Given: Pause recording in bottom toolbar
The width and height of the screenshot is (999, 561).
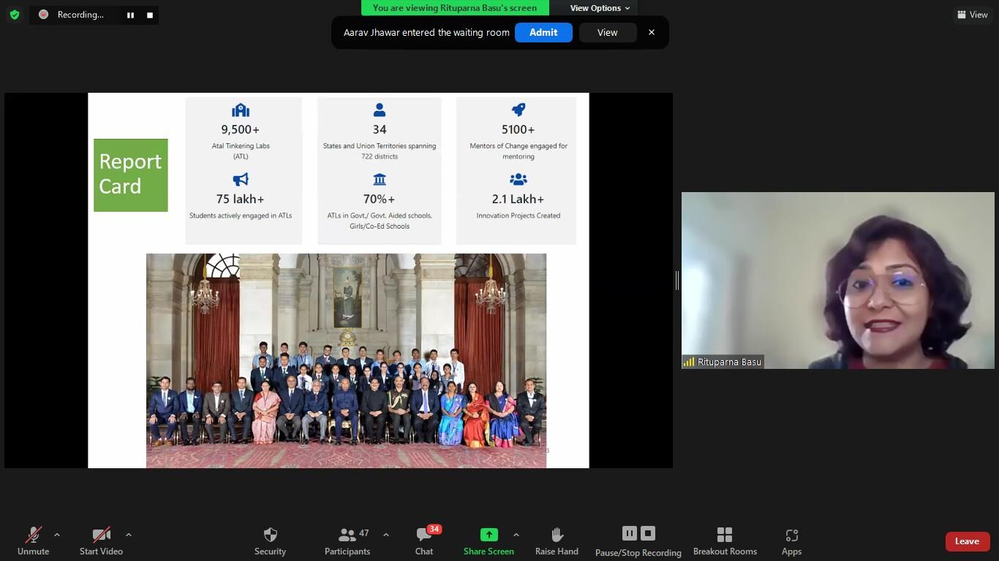Looking at the screenshot, I should pos(630,533).
